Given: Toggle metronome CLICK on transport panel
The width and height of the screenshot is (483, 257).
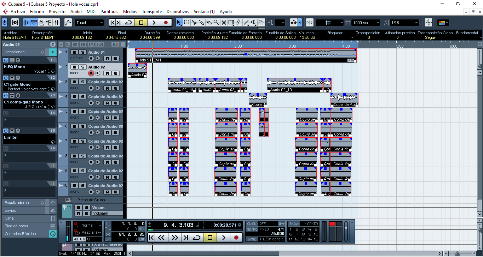Looking at the screenshot, I should pos(252,224).
